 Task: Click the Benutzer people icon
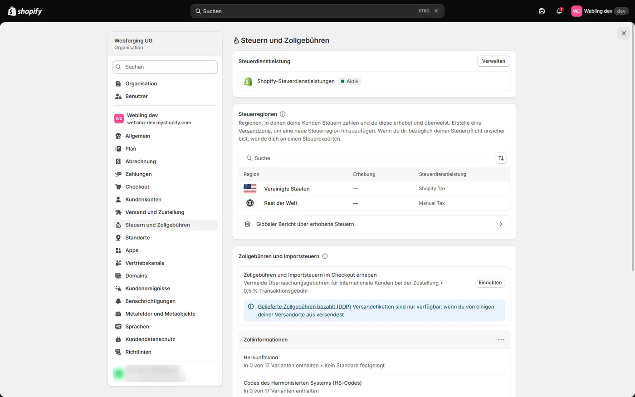118,96
